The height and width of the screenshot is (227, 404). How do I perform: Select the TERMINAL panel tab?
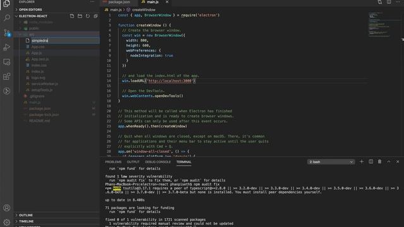[x=184, y=162]
